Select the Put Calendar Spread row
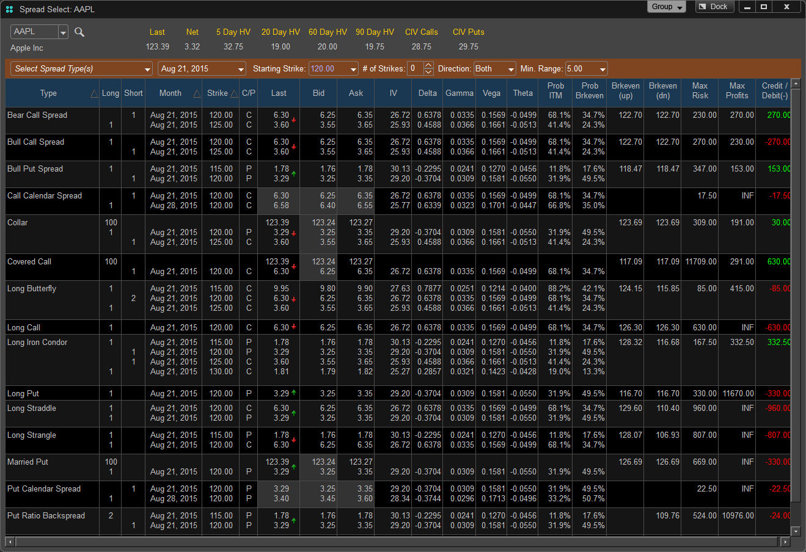This screenshot has width=806, height=552. [398, 494]
